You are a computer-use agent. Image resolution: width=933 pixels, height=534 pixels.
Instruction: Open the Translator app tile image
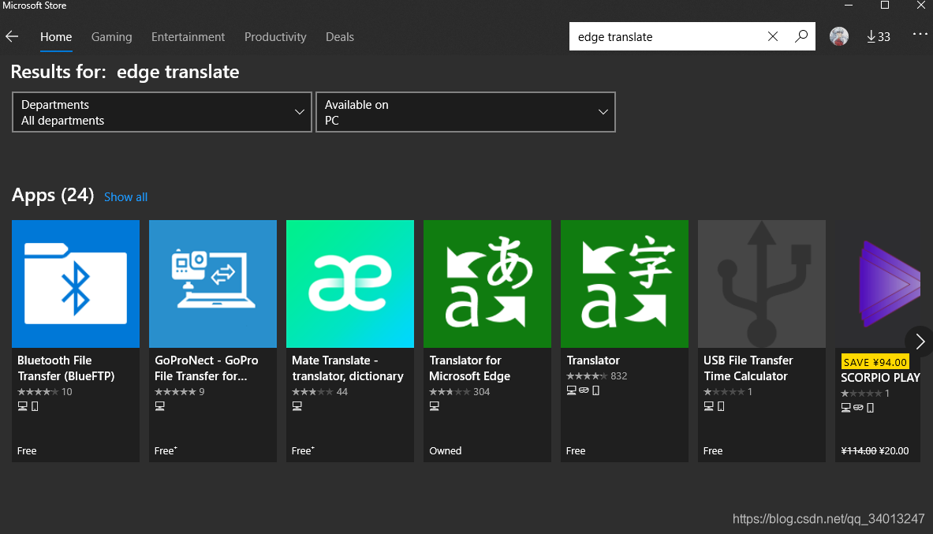click(x=624, y=284)
